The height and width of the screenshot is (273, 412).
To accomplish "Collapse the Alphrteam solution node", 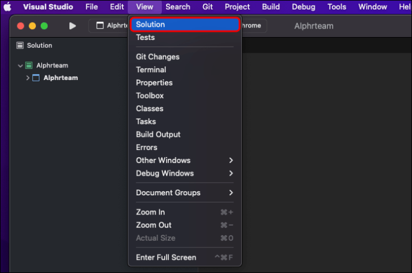I will coord(20,66).
